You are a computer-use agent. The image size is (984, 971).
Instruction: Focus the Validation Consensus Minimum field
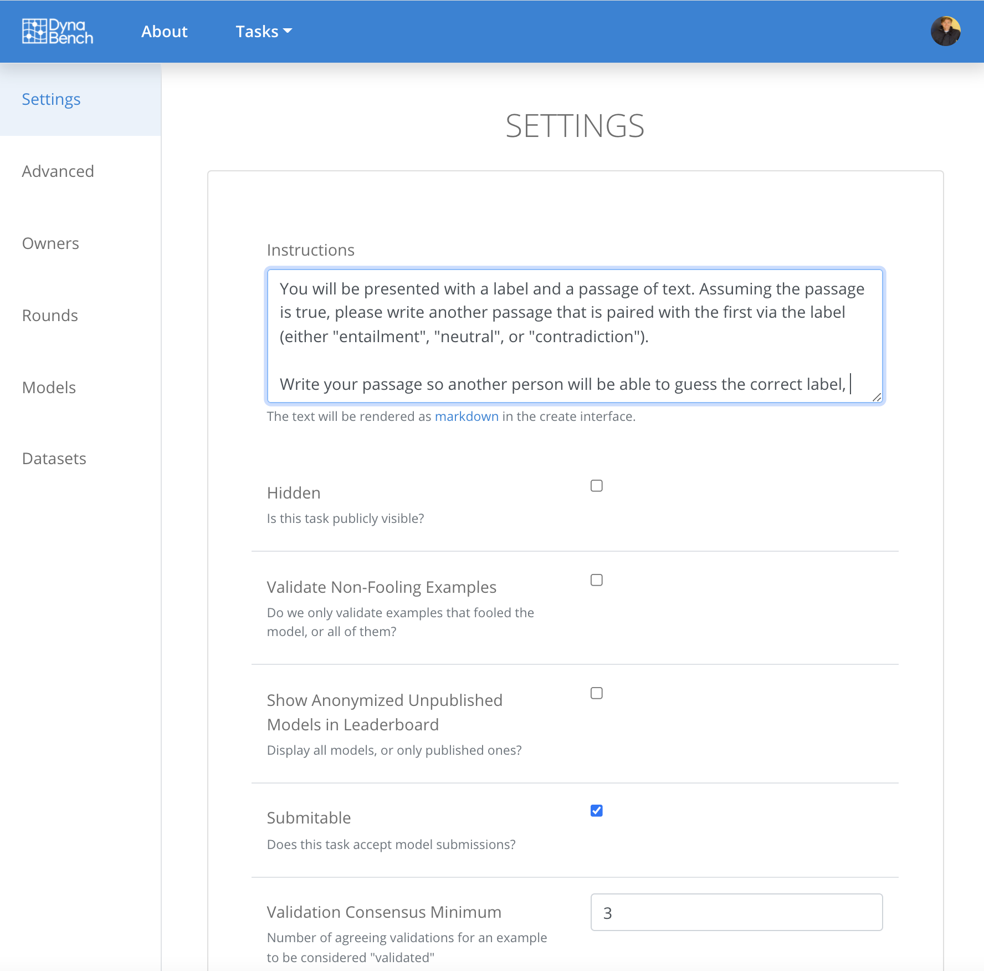click(736, 912)
